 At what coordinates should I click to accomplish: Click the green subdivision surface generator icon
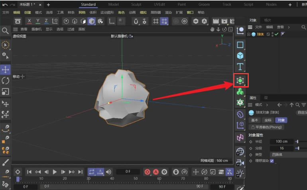(240, 80)
